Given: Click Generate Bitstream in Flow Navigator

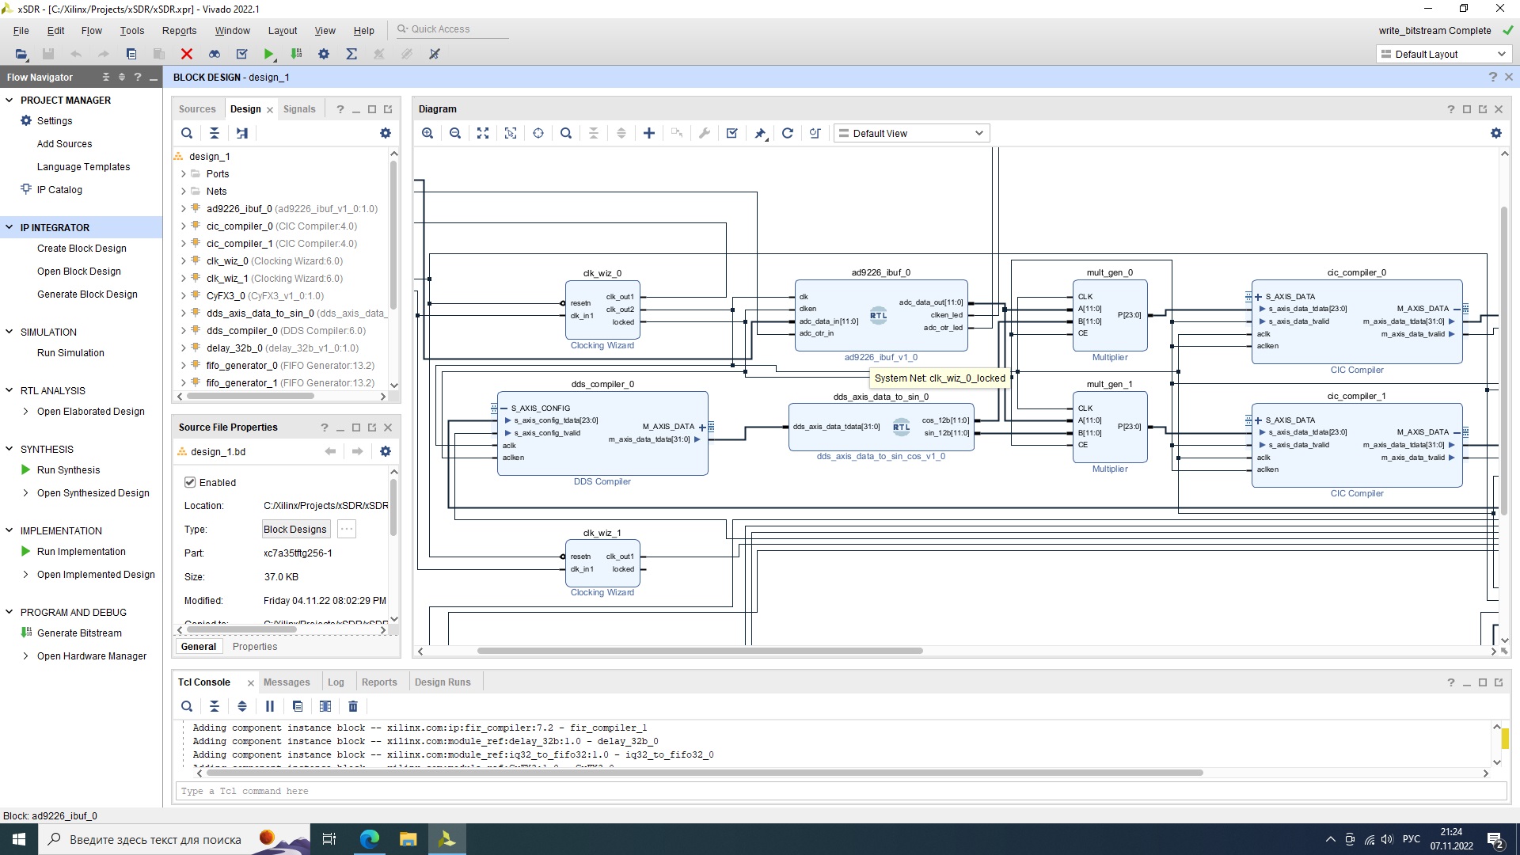Looking at the screenshot, I should 79,633.
